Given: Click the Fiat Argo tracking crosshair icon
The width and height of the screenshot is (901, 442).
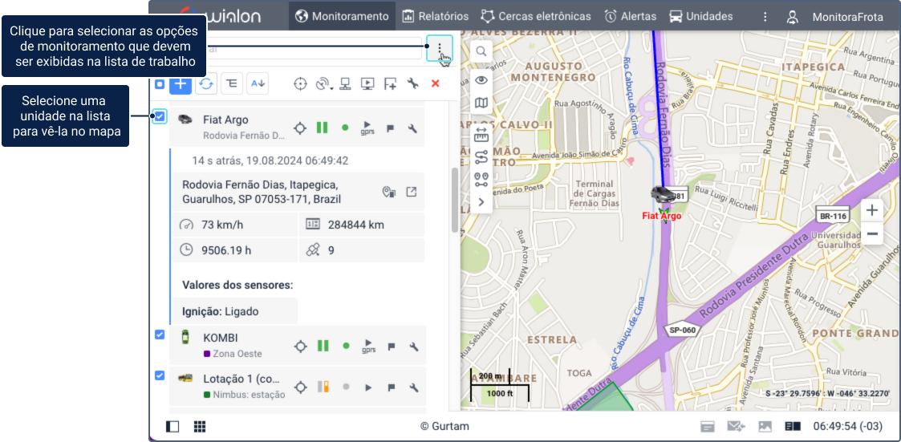Looking at the screenshot, I should pyautogui.click(x=299, y=128).
